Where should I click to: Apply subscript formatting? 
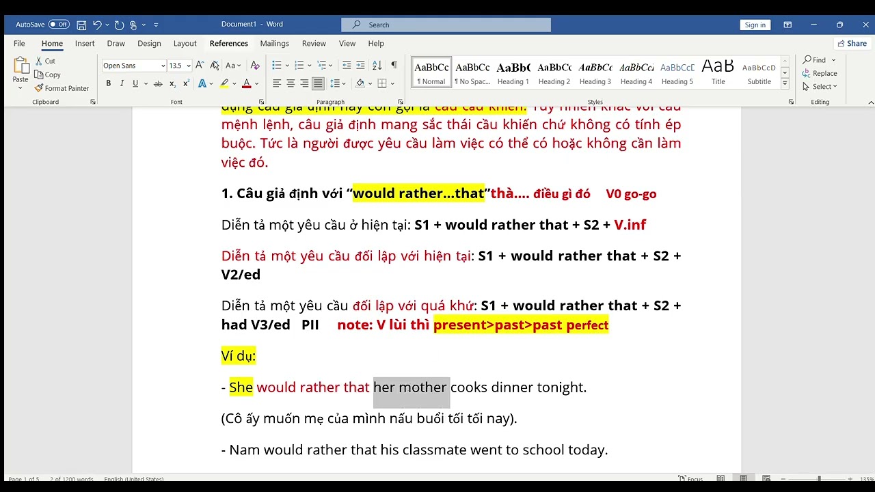coord(172,83)
